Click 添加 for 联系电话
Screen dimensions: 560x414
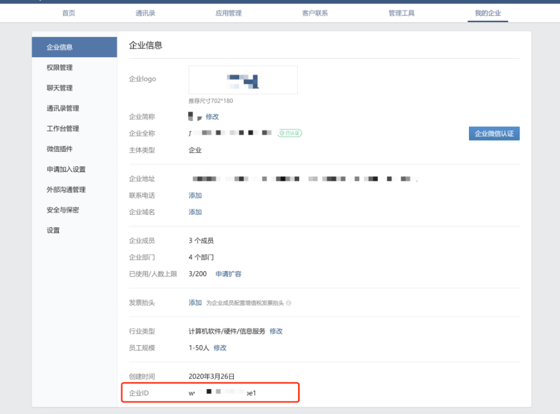[x=195, y=196]
